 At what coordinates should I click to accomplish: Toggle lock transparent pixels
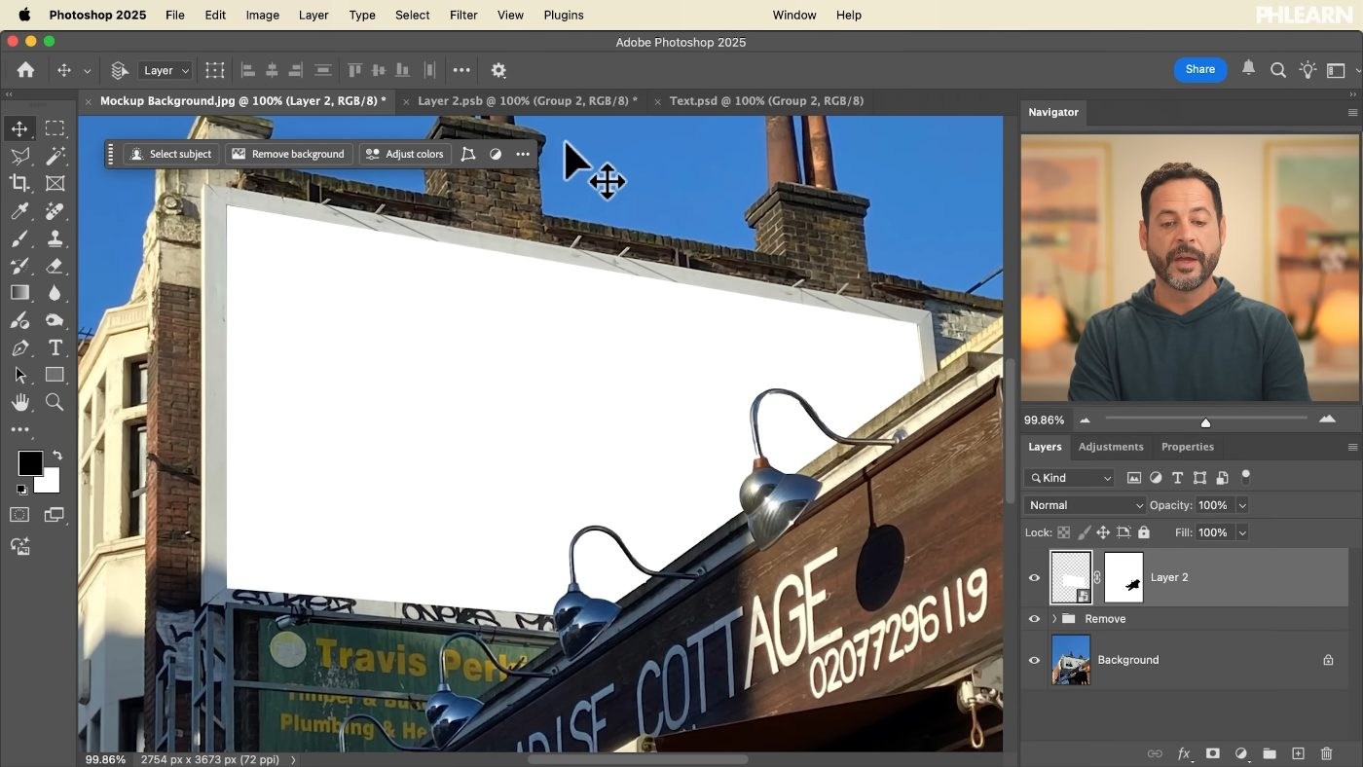coord(1063,532)
